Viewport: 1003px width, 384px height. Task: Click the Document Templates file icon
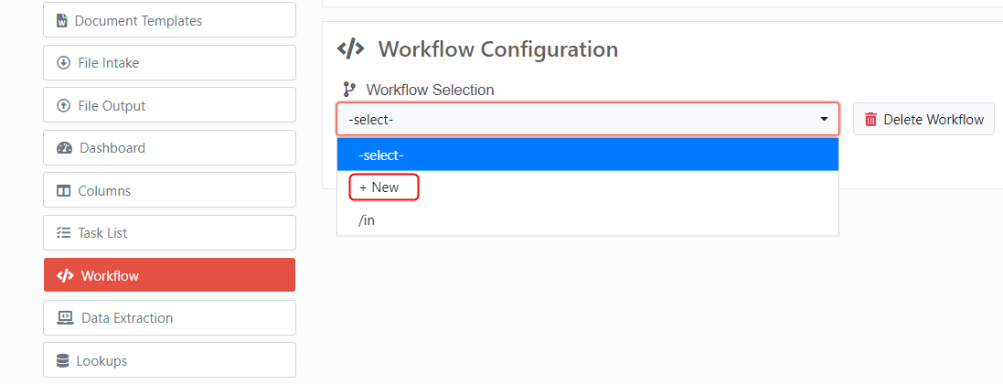click(62, 21)
